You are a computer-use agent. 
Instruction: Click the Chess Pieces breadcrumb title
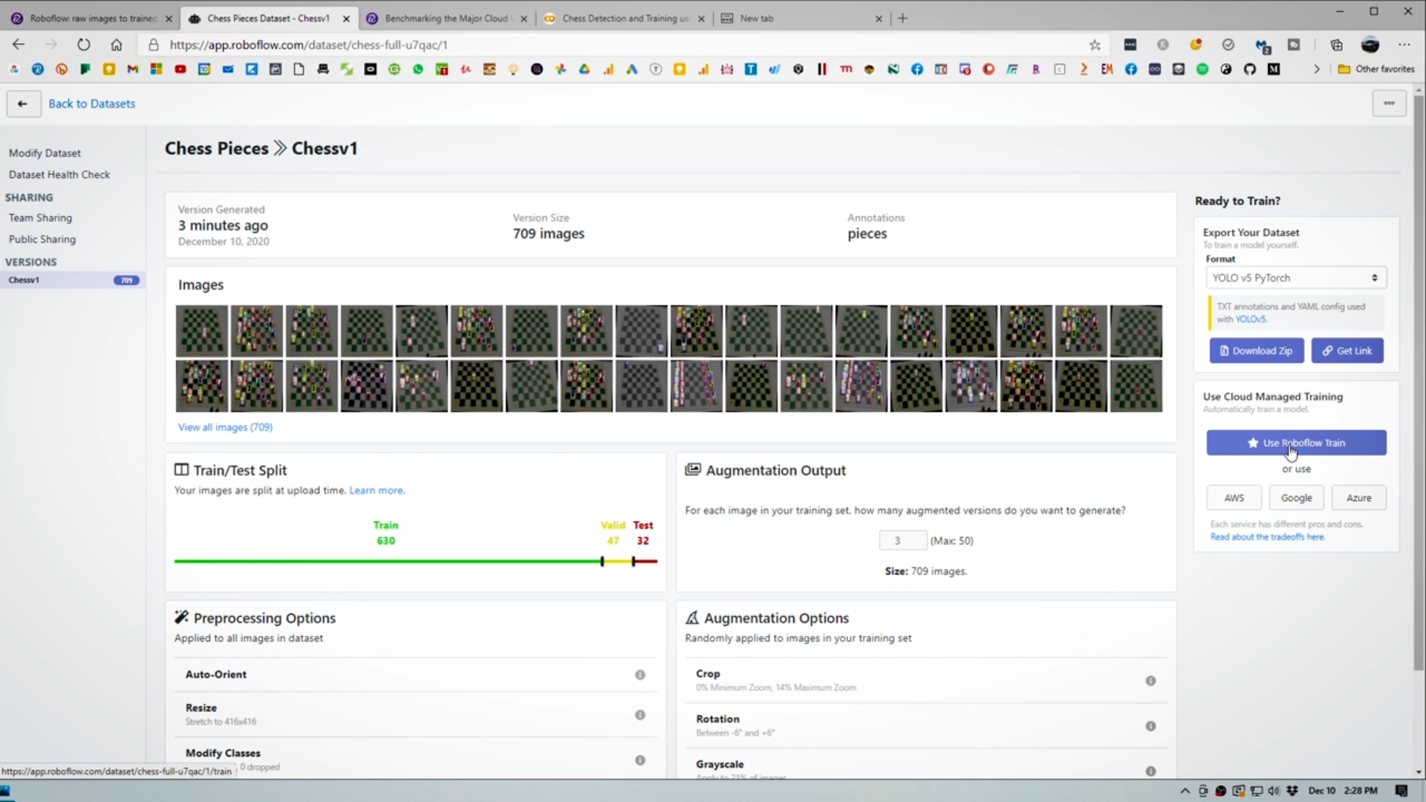pyautogui.click(x=216, y=149)
